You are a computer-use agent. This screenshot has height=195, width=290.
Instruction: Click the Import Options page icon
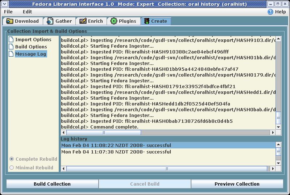pos(11,39)
